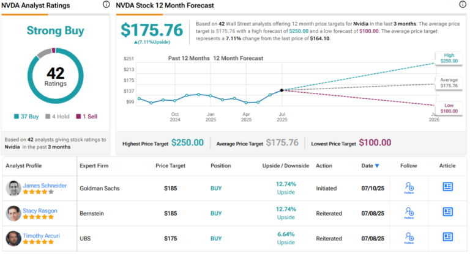Viewport: 470px width, 254px height.
Task: Click the Price Target column header
Action: [171, 165]
